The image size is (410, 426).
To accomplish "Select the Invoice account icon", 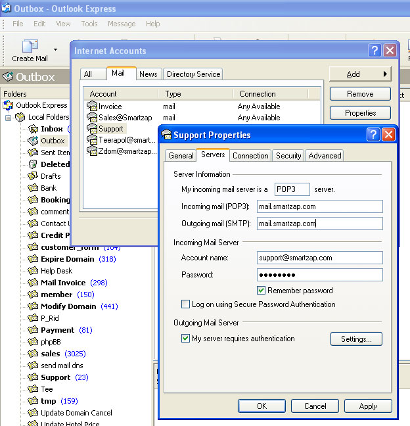I will [92, 106].
